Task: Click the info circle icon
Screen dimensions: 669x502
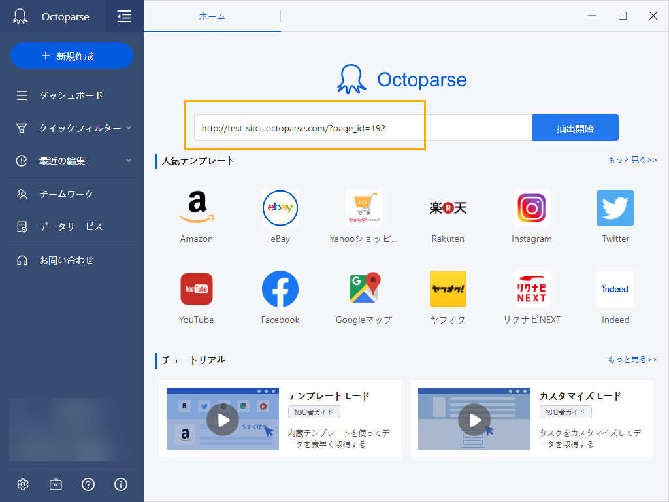Action: click(x=121, y=484)
